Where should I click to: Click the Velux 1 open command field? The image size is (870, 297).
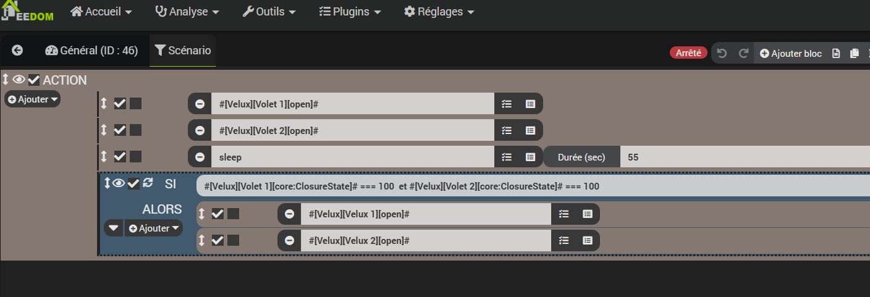pyautogui.click(x=426, y=214)
